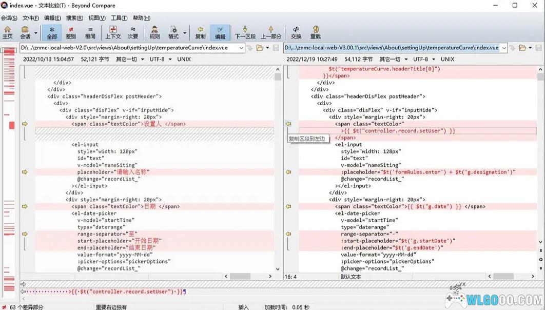This screenshot has height=310, width=545.
Task: Jump to 上一部分 (previous section)
Action: coord(271,32)
